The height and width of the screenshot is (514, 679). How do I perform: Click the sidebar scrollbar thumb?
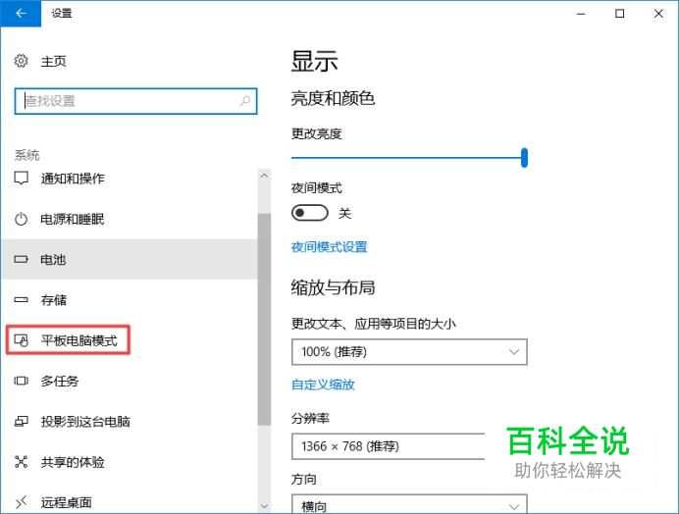point(264,319)
